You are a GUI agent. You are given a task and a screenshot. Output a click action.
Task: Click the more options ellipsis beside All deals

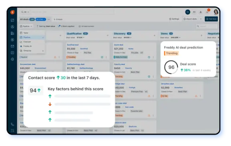pyautogui.click(x=48, y=19)
